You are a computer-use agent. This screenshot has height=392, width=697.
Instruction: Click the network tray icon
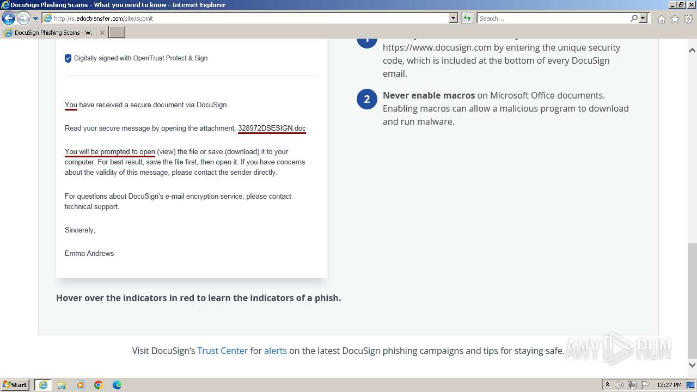tap(632, 385)
